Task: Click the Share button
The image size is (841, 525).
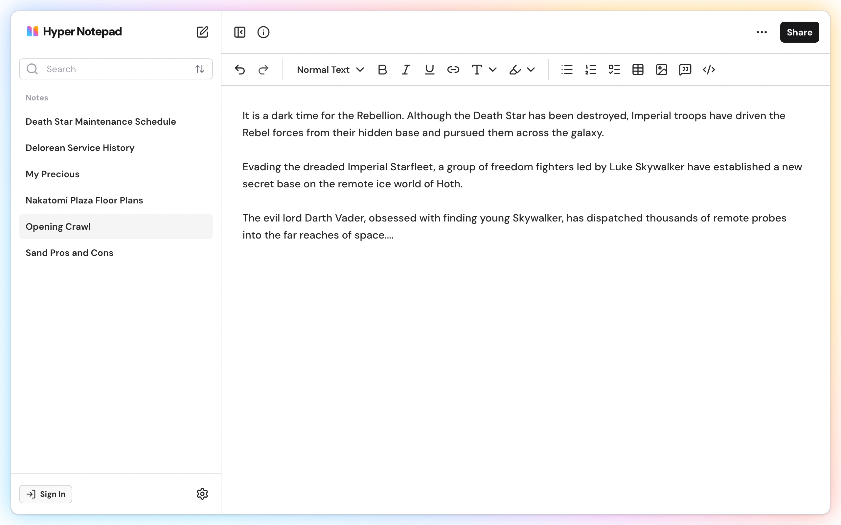Action: coord(799,32)
